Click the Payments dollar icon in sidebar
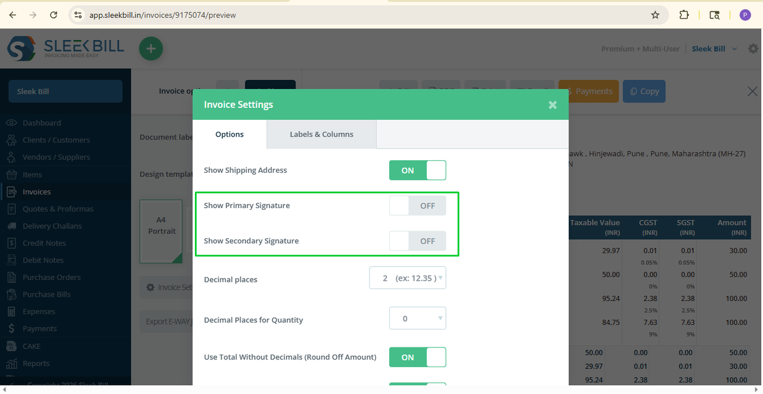 point(11,328)
